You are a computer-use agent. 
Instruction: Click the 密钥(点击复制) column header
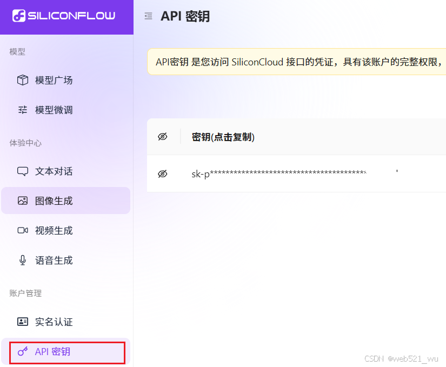223,137
